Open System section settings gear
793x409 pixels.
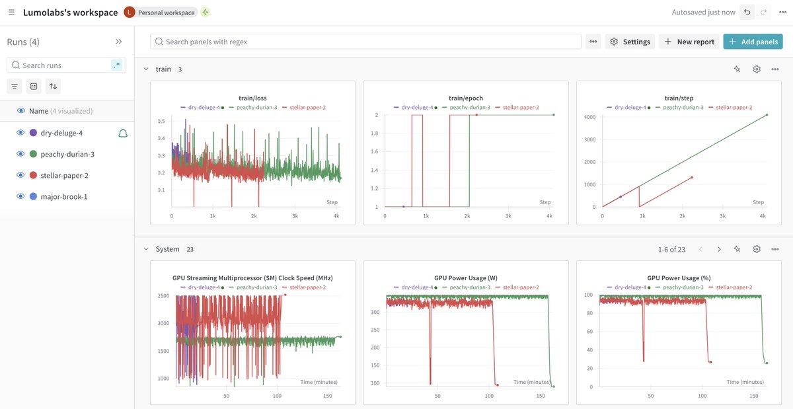pyautogui.click(x=757, y=249)
